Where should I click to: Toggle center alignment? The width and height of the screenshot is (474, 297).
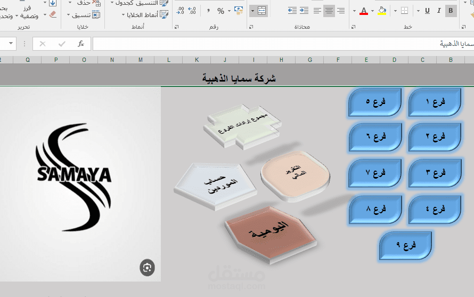point(329,11)
